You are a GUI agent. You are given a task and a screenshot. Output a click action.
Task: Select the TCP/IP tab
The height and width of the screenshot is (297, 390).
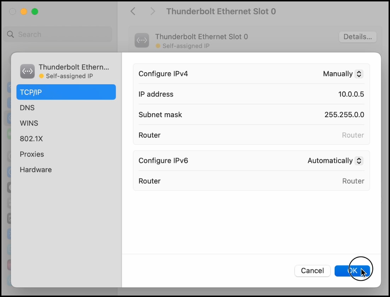[x=66, y=92]
